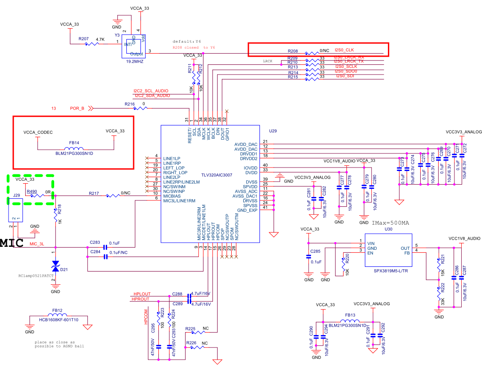
Task: Select the FB13 inductor coil symbol
Action: pyautogui.click(x=350, y=321)
